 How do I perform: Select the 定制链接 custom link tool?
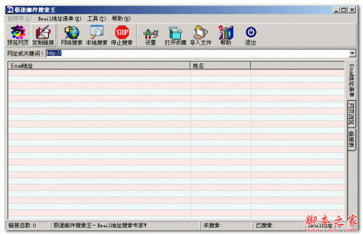pos(43,35)
